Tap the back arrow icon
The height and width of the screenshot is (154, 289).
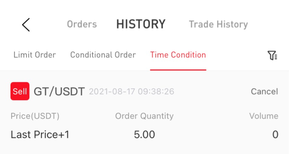[26, 25]
